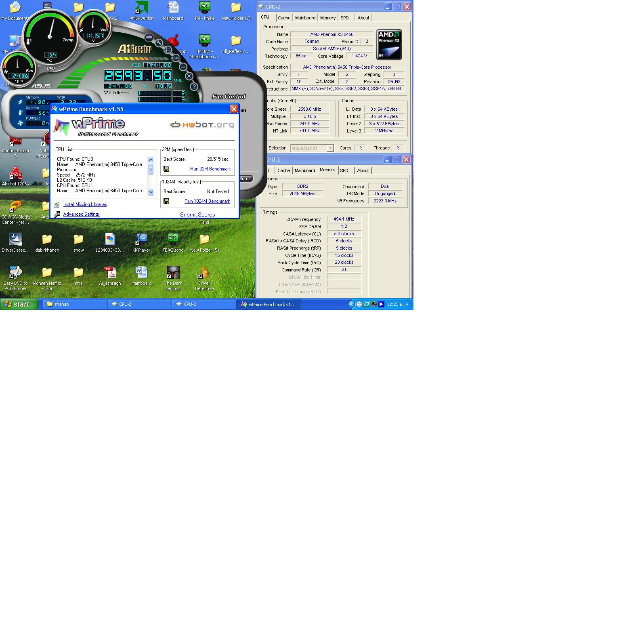Select the TM BAX - Microphone desktop icon
The height and width of the screenshot is (635, 621).
click(204, 47)
